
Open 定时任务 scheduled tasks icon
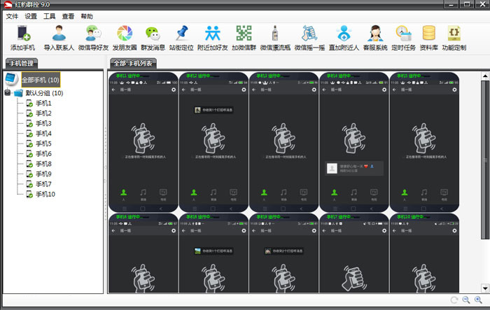point(403,33)
